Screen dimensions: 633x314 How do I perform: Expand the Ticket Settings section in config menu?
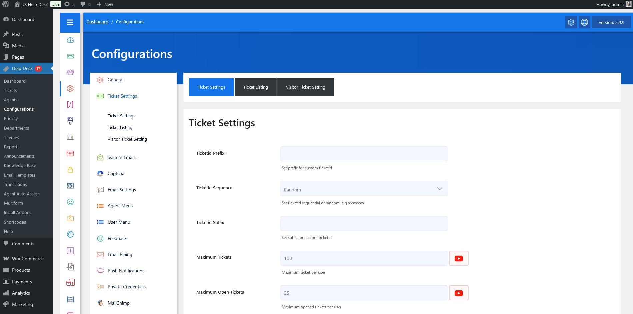tap(122, 96)
